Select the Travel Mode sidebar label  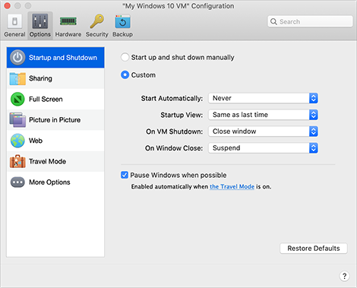pyautogui.click(x=48, y=161)
